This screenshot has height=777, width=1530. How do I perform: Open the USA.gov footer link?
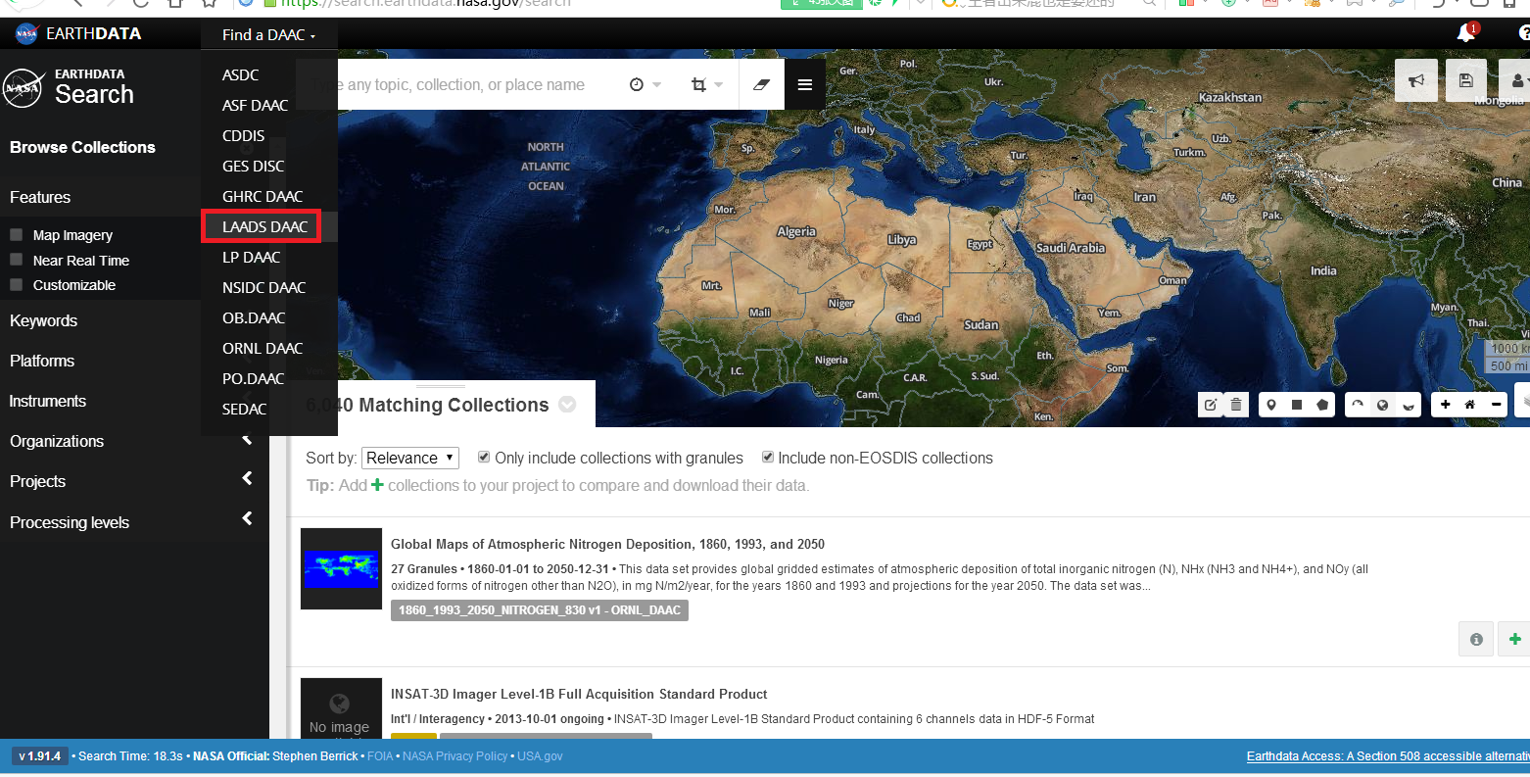coord(540,756)
